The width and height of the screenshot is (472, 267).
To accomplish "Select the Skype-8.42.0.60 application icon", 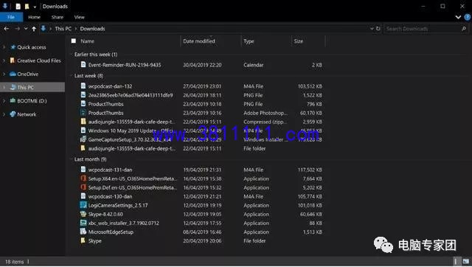I will 83,214.
